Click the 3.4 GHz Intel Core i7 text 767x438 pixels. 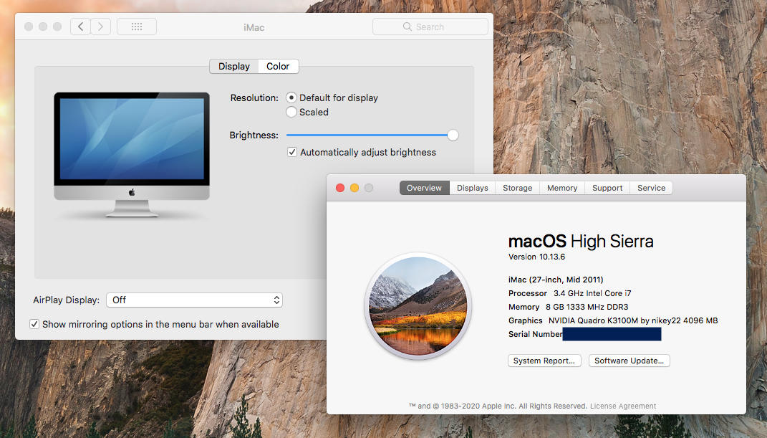coord(592,293)
